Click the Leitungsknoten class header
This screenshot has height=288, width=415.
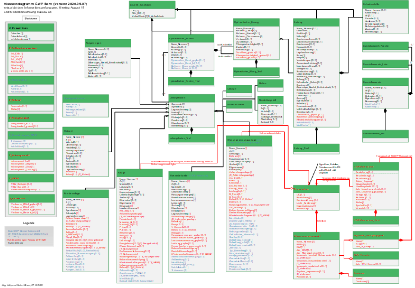[191, 97]
